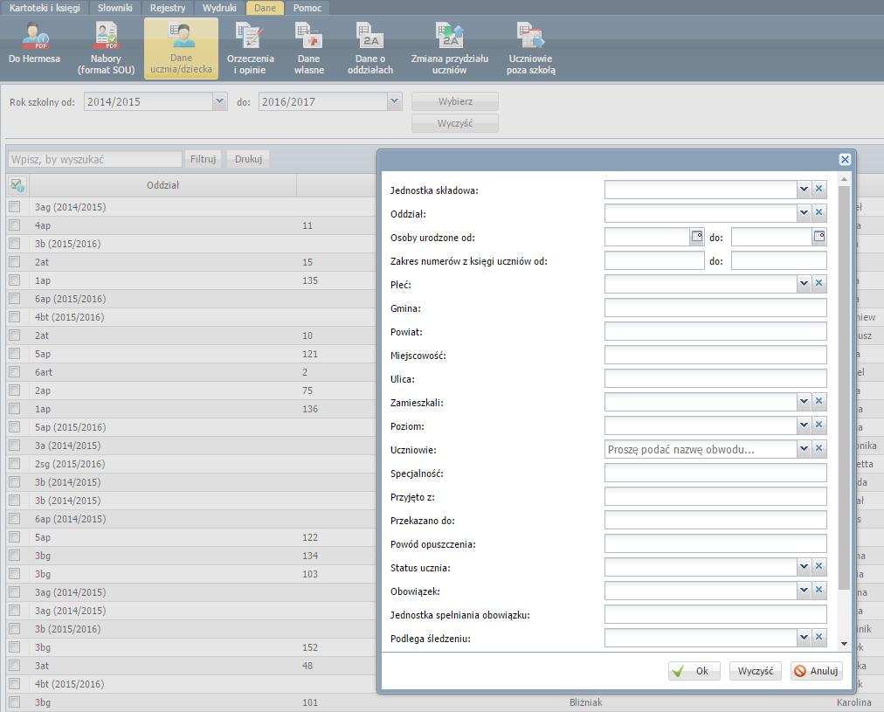Expand the Poziom dropdown
The height and width of the screenshot is (712, 884).
pyautogui.click(x=804, y=425)
